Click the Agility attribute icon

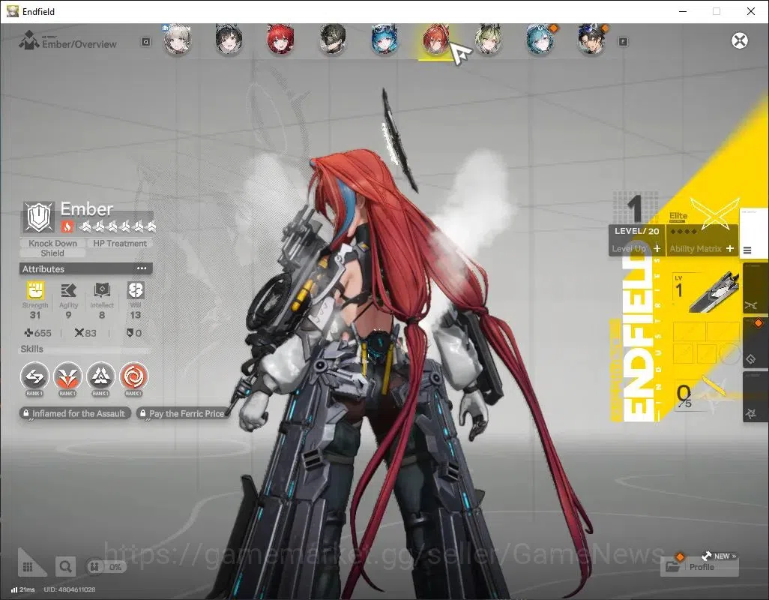pyautogui.click(x=68, y=290)
